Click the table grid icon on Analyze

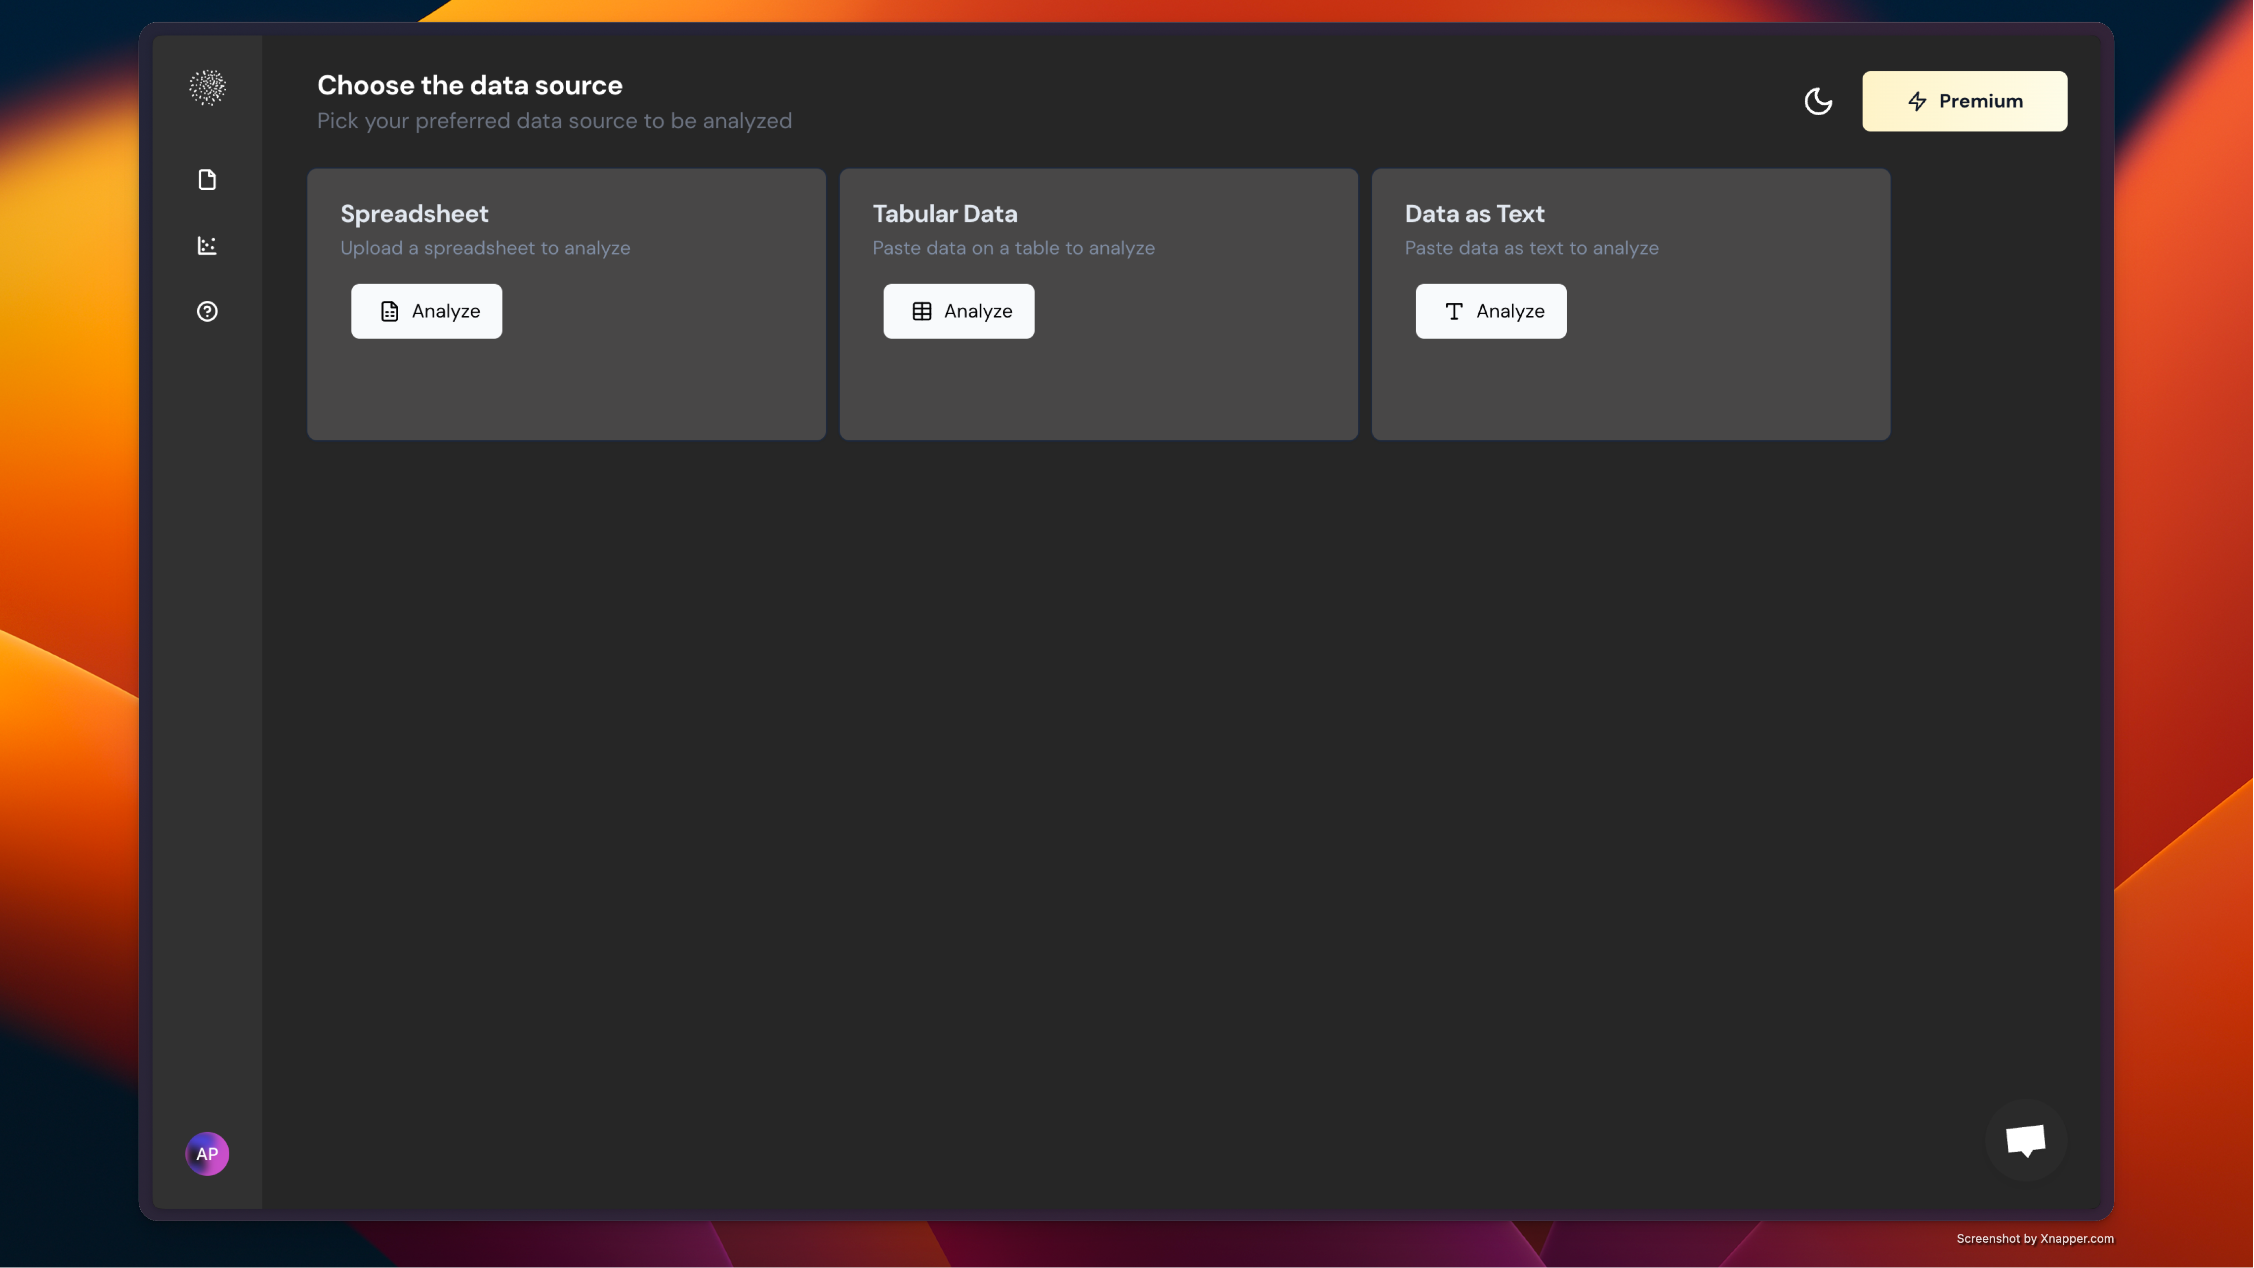[x=921, y=311]
